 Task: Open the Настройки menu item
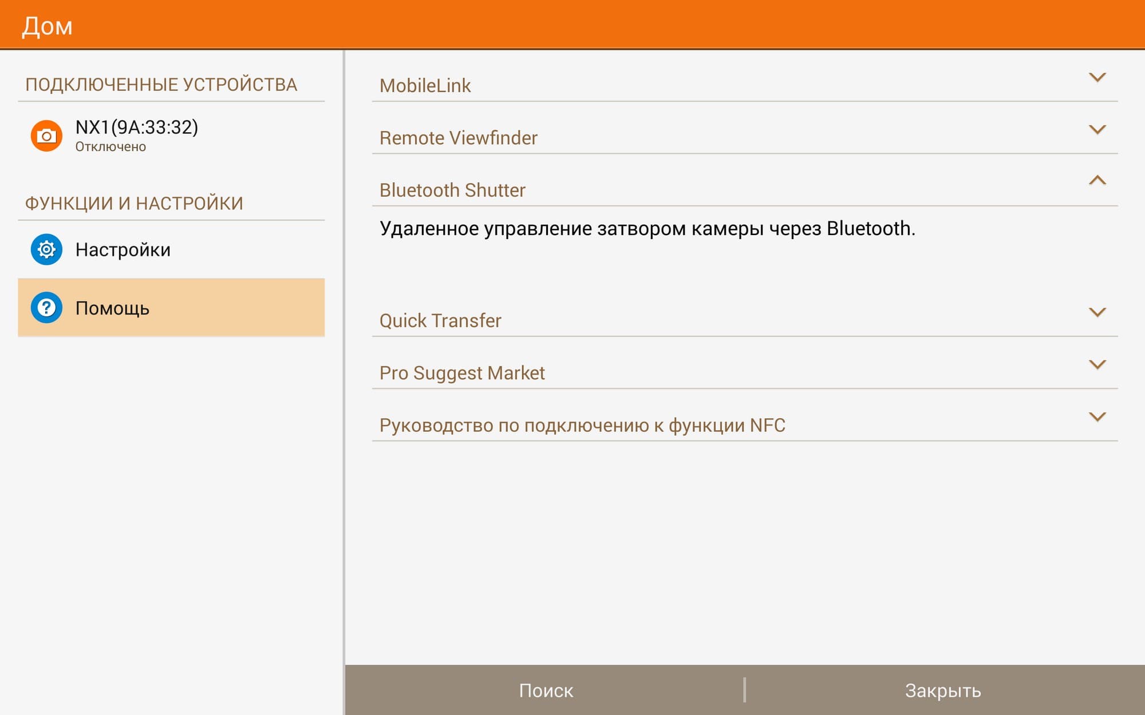(123, 250)
